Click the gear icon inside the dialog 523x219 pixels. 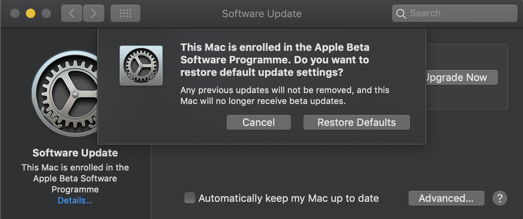[141, 65]
